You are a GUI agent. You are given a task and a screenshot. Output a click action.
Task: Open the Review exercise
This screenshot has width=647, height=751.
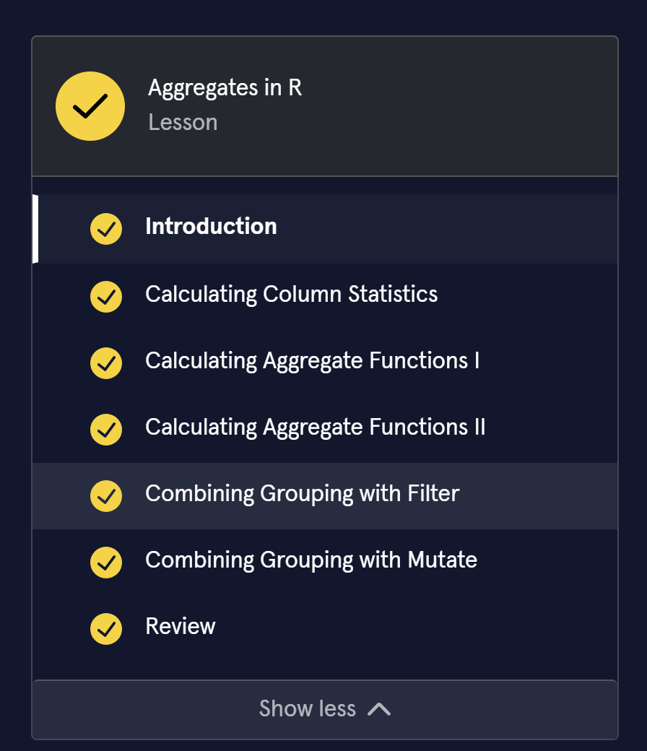pos(181,627)
